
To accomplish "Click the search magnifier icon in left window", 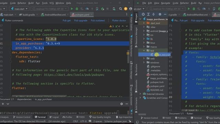I will tap(120, 9).
